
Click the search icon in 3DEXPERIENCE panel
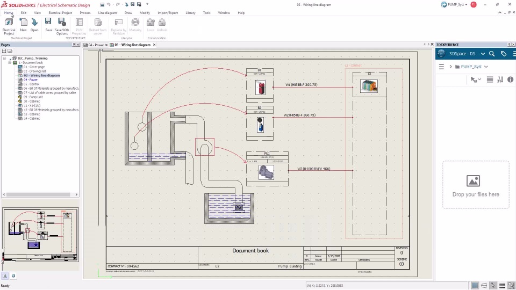click(x=492, y=54)
